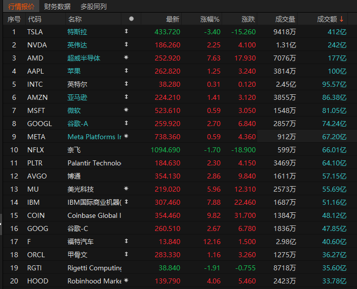Sort by 成交额 using the red arrow

(x=341, y=19)
